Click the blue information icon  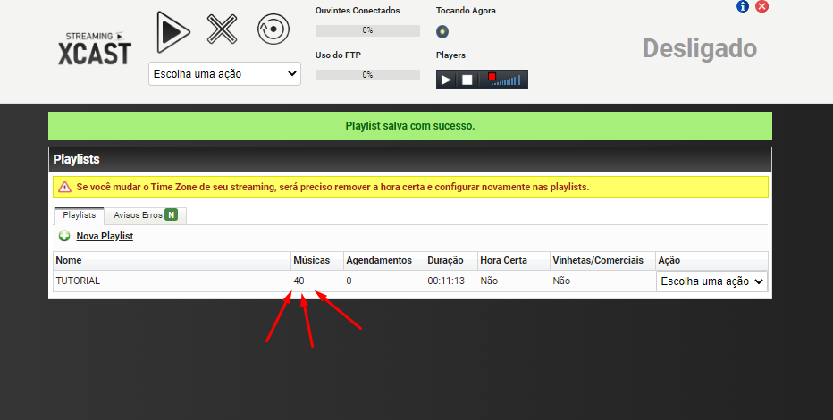(743, 7)
